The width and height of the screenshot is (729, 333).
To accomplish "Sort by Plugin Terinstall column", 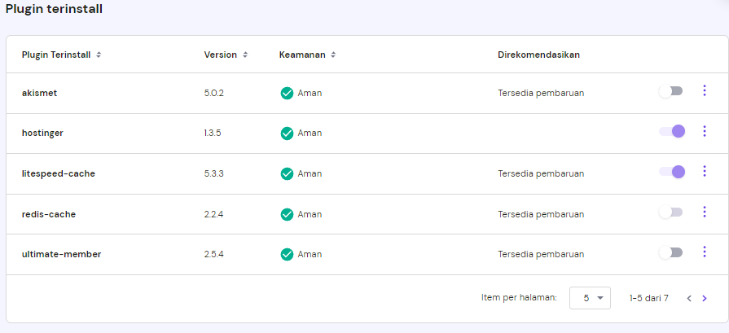I will point(62,55).
